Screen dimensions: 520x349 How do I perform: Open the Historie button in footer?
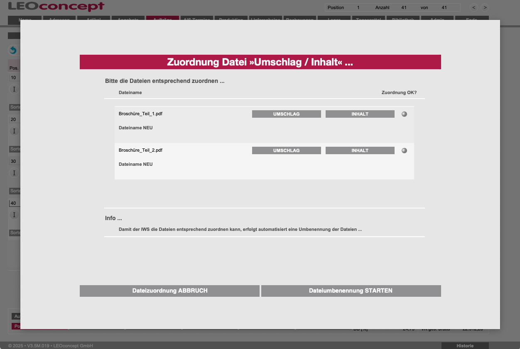[x=465, y=346]
